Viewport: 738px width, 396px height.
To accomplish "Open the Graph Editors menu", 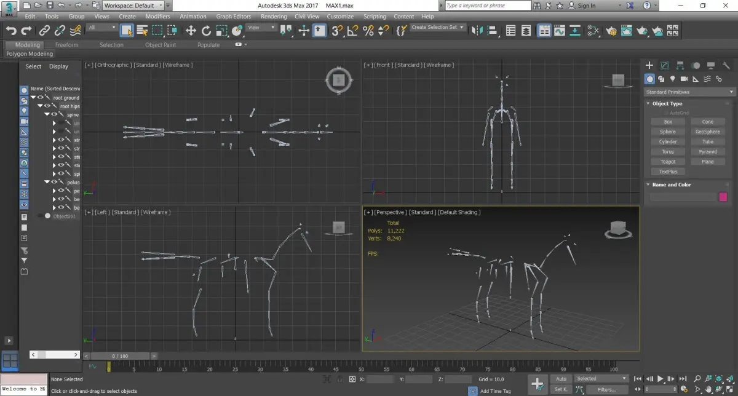I will point(234,17).
